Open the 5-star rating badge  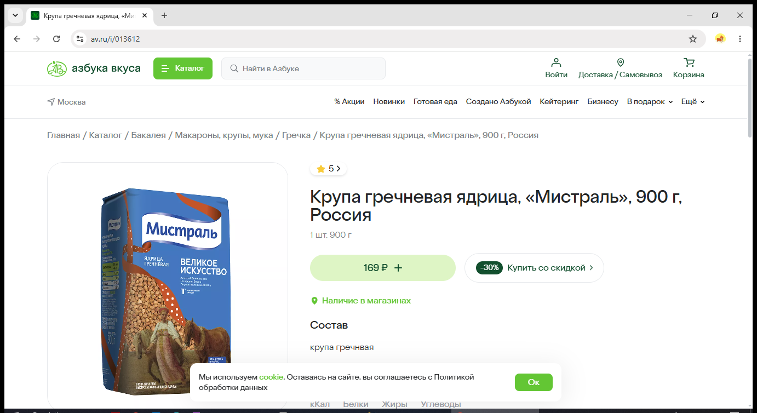[328, 169]
